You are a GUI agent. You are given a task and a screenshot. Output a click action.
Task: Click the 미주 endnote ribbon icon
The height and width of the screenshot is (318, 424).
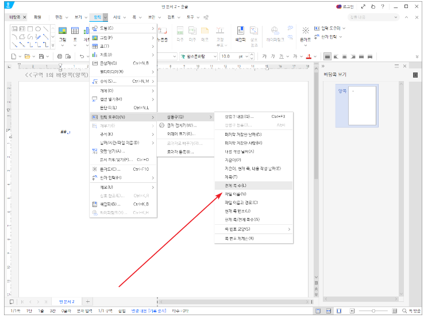coord(192,30)
